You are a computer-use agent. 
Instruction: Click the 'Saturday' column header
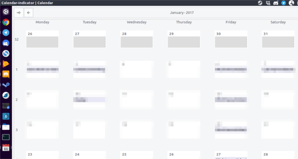pos(278,22)
